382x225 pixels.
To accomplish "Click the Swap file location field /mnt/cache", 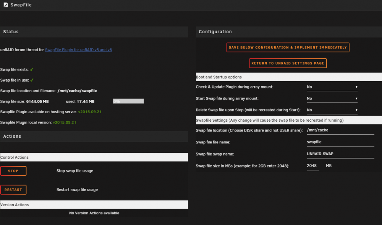I will [340, 130].
